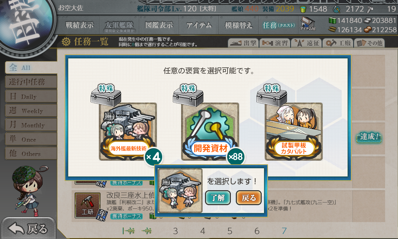Cancel selection with orange 戻る button

click(249, 198)
